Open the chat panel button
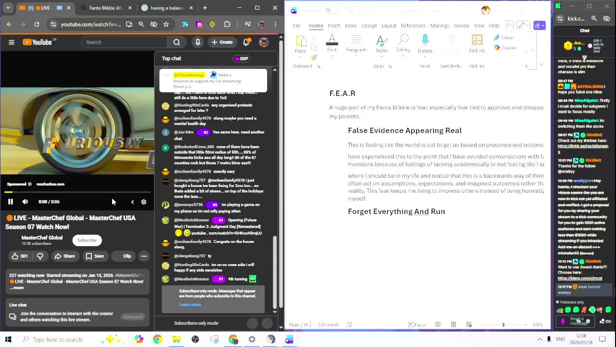Viewport: 616px width, 347px height. (x=133, y=317)
